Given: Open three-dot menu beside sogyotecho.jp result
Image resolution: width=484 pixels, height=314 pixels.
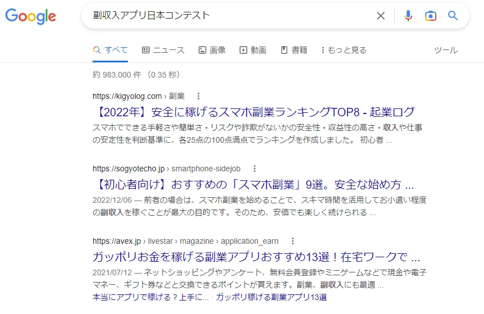Looking at the screenshot, I should [254, 169].
